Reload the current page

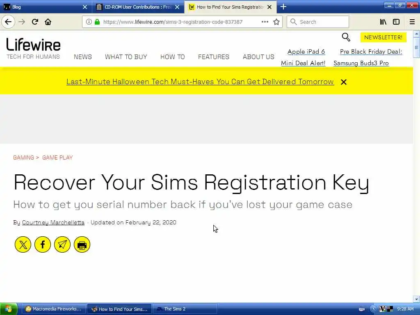tap(35, 22)
